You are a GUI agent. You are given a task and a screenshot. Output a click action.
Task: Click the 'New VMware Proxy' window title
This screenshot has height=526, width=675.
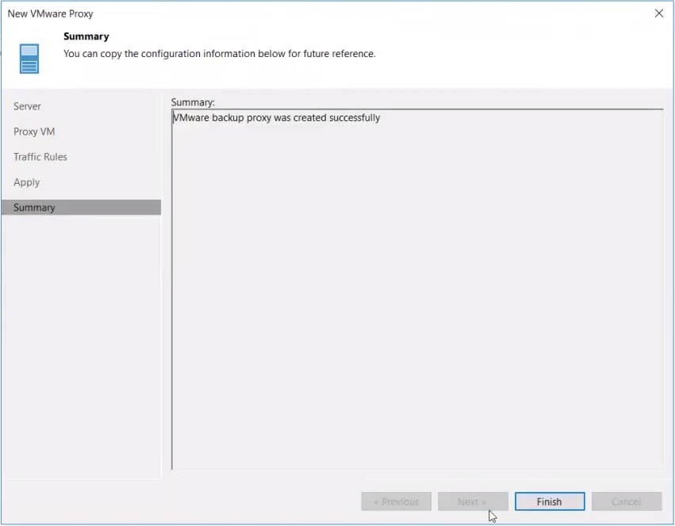(50, 13)
